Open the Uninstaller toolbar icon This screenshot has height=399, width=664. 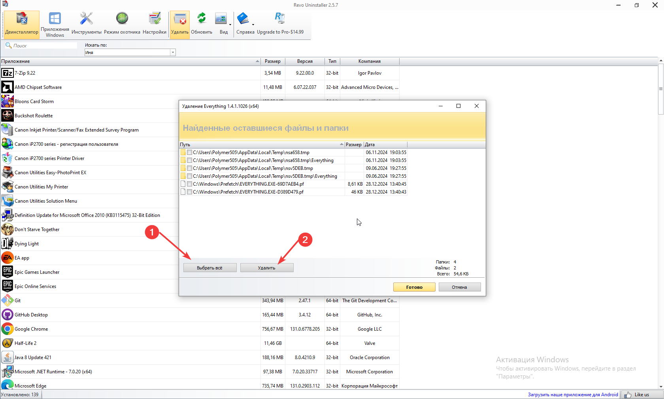[x=22, y=19]
